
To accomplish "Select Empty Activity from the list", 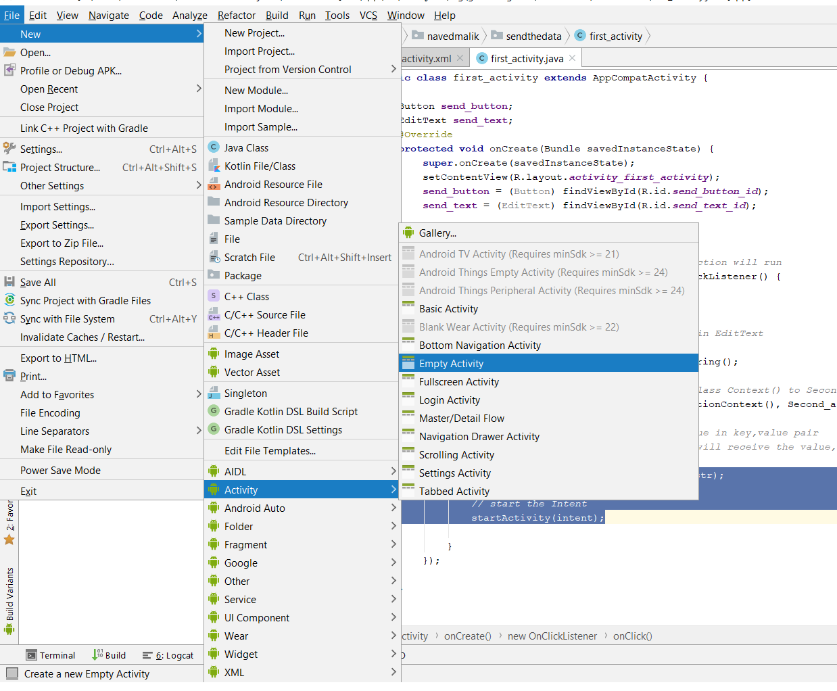I will click(549, 363).
